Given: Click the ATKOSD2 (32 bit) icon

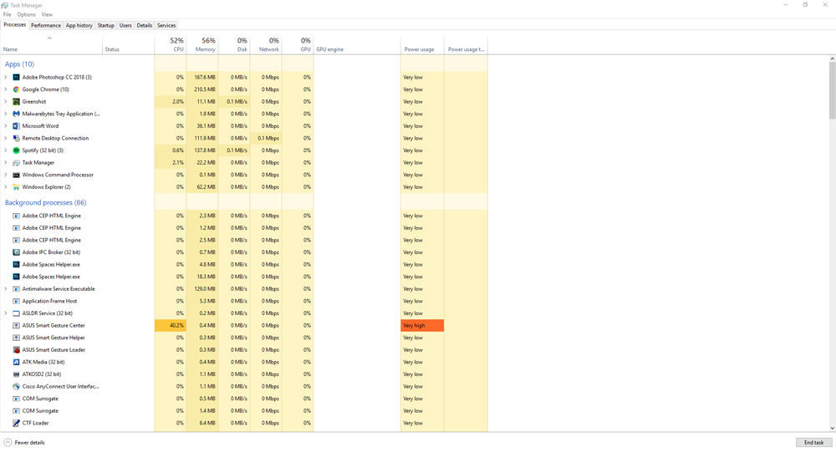Looking at the screenshot, I should point(16,374).
